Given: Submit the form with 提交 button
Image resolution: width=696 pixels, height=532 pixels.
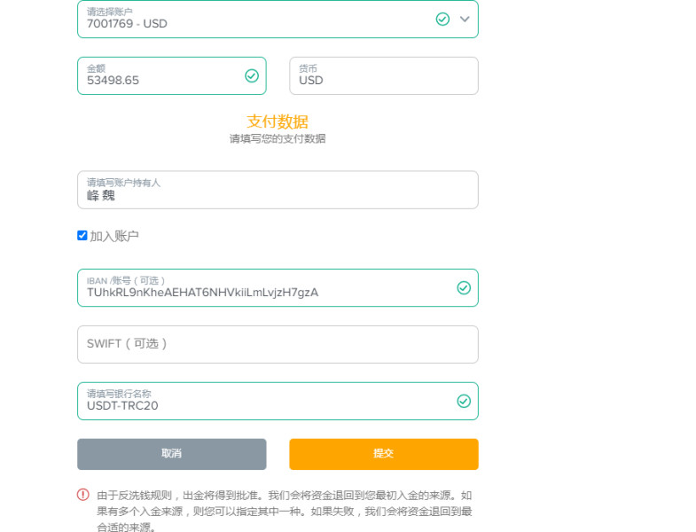Looking at the screenshot, I should 384,454.
